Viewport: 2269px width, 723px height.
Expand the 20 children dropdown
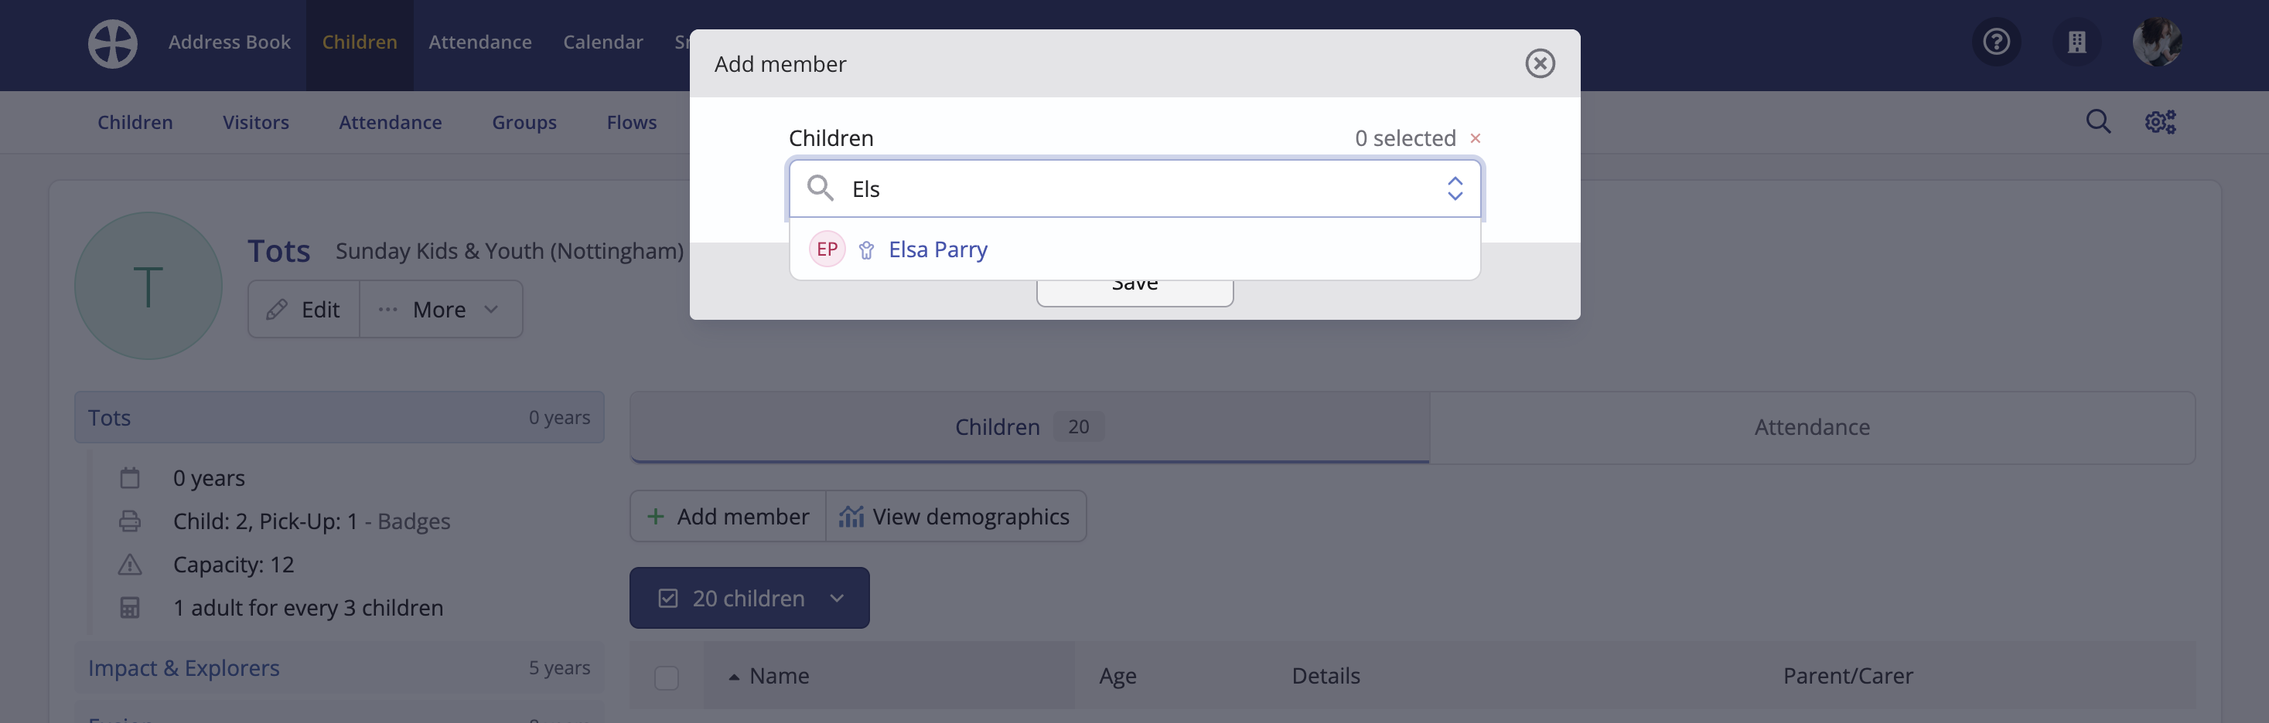(749, 598)
